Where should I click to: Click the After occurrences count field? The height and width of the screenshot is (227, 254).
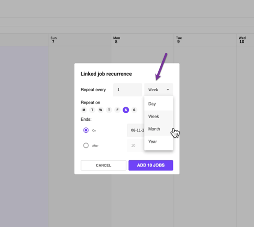[136, 145]
